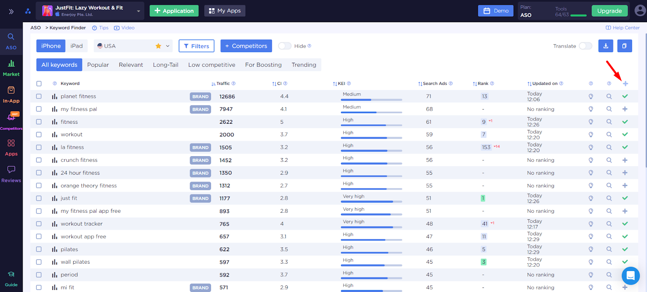This screenshot has height=292, width=647.
Task: Expand the sidebar with double-chevron icon
Action: (11, 11)
